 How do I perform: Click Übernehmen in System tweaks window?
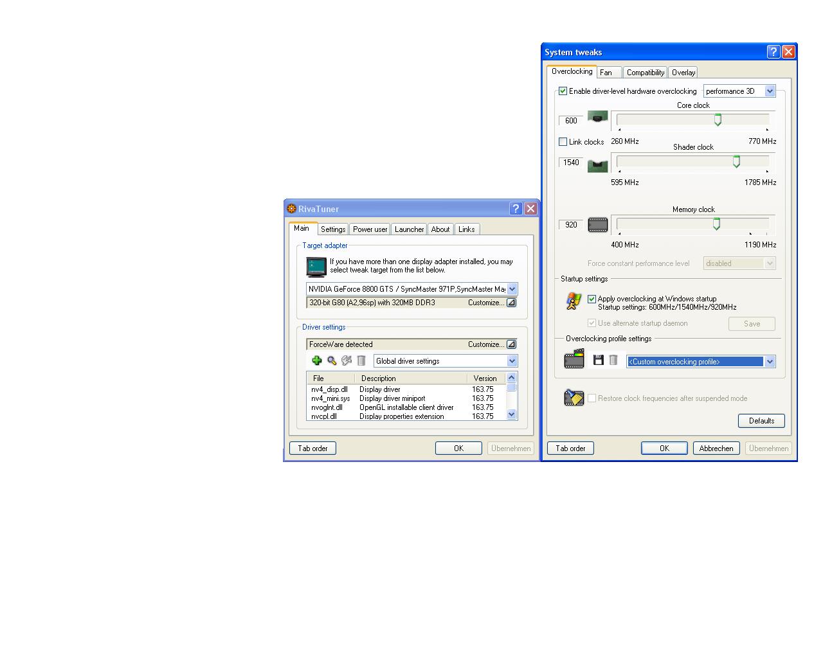click(769, 449)
